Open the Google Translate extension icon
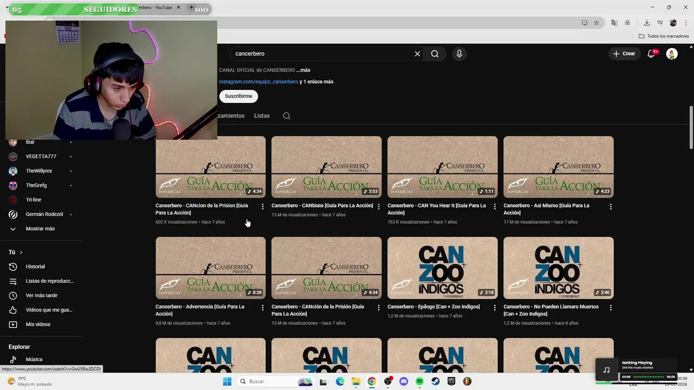The height and width of the screenshot is (390, 694). pos(614,23)
